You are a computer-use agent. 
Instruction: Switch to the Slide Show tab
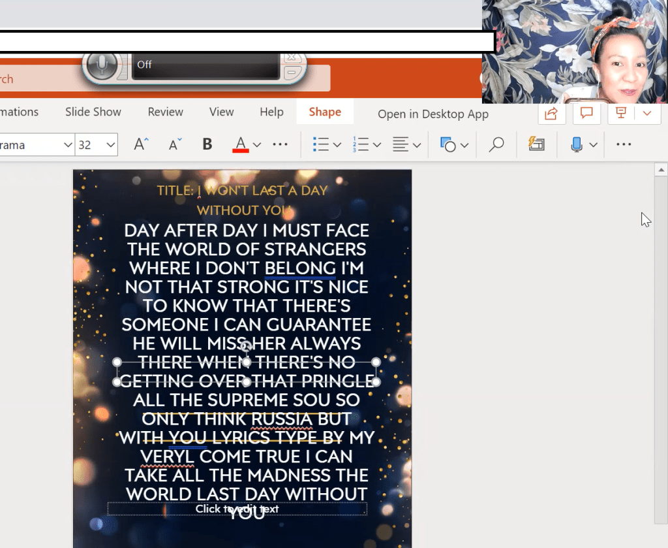[x=93, y=112]
